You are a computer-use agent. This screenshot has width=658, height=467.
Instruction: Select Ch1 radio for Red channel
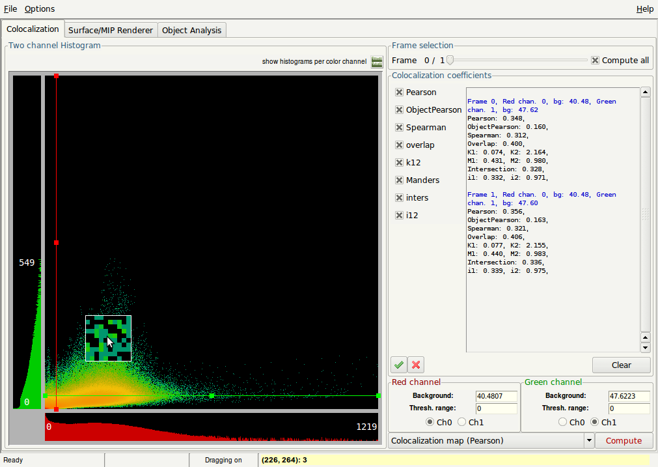[x=461, y=422]
